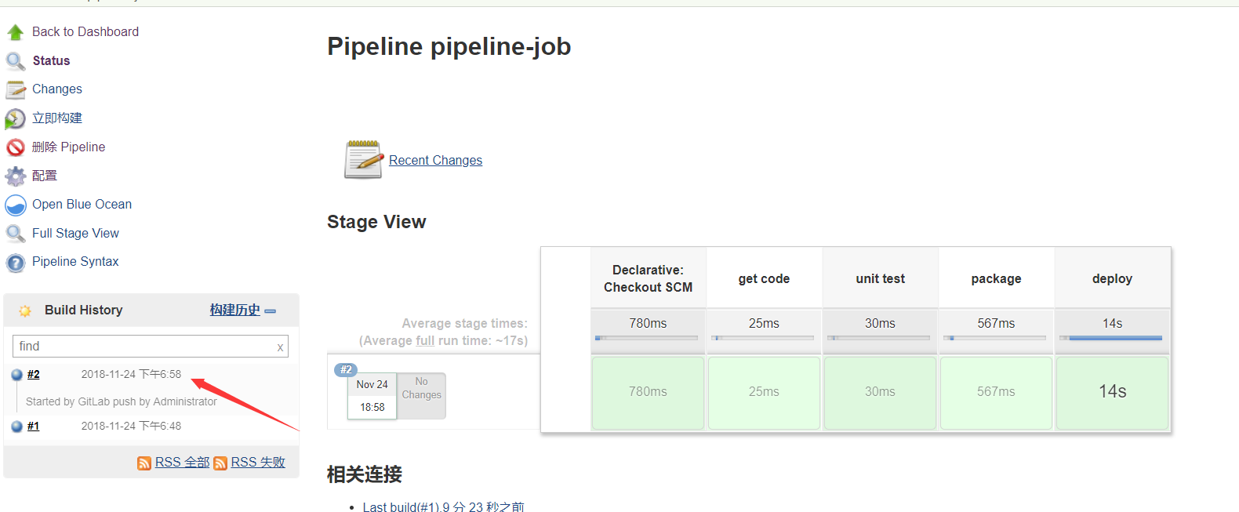
Task: Click the deploy column header
Action: [x=1112, y=278]
